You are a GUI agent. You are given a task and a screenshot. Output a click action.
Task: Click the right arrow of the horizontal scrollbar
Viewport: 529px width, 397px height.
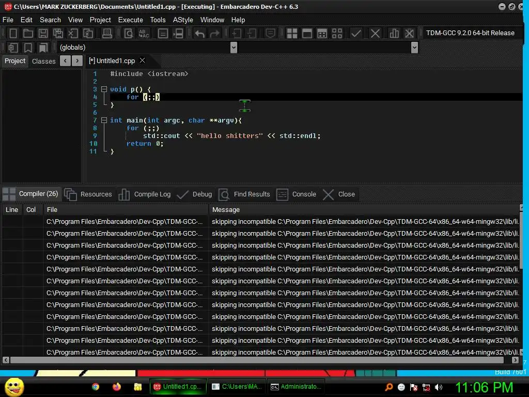(515, 360)
